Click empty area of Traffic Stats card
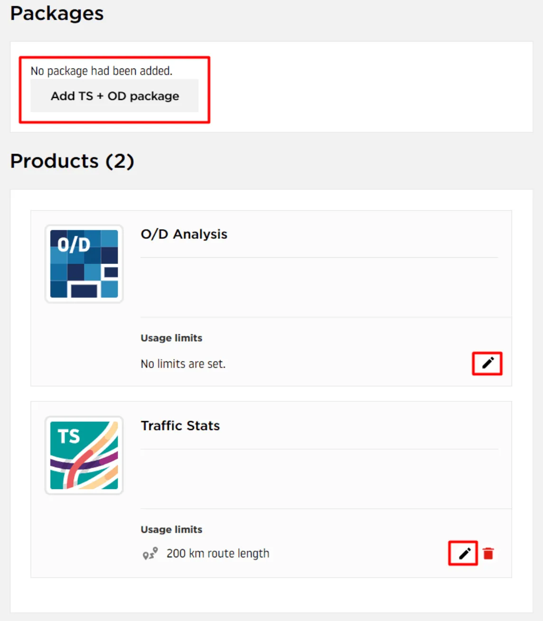543x621 pixels. (319, 479)
